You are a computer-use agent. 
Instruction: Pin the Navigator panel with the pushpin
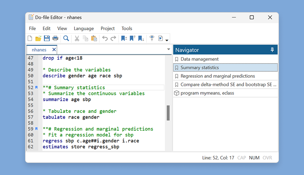pyautogui.click(x=272, y=50)
